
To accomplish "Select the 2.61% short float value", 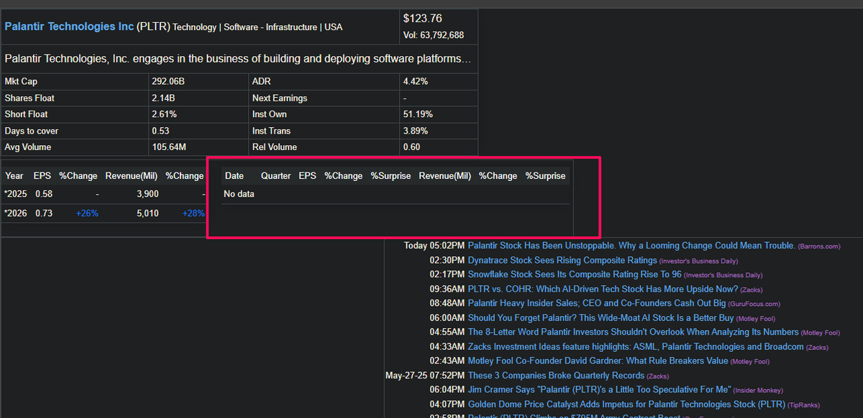I will point(164,115).
